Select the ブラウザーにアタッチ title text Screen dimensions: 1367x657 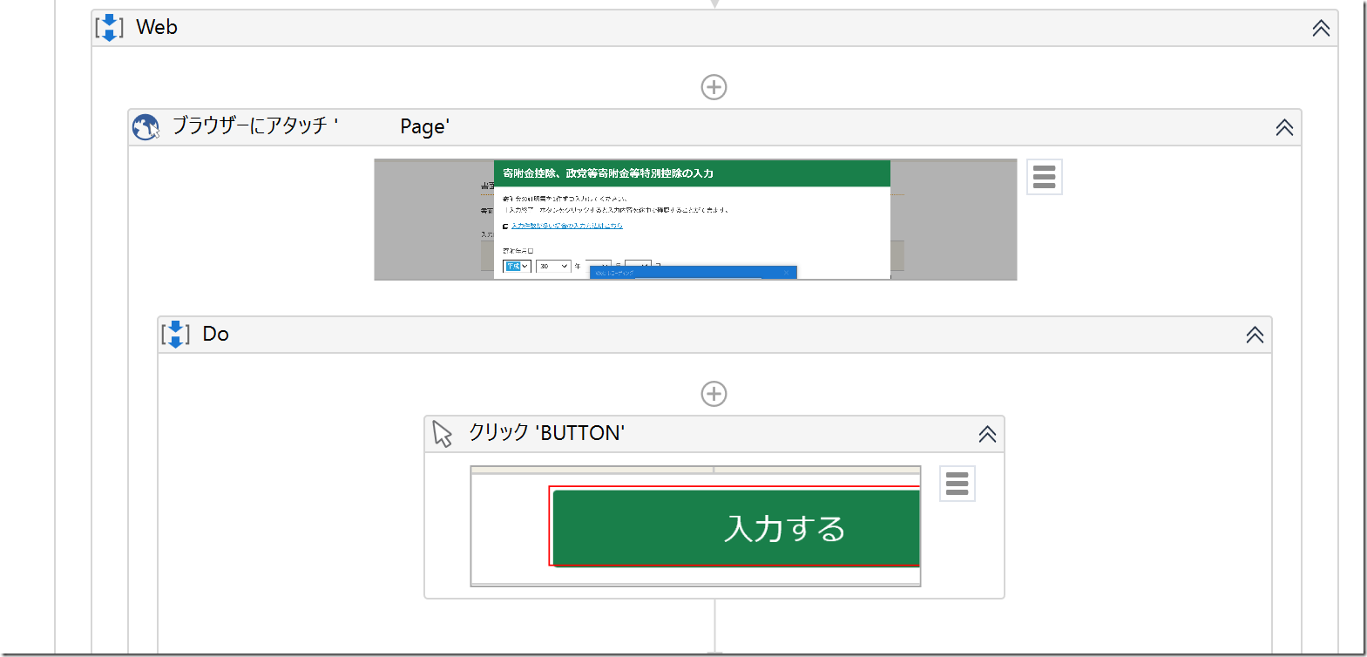[x=311, y=126]
